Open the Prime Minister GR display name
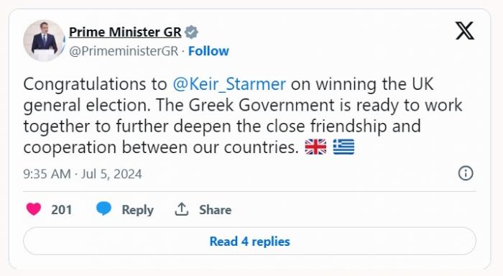Image resolution: width=503 pixels, height=276 pixels. (125, 32)
